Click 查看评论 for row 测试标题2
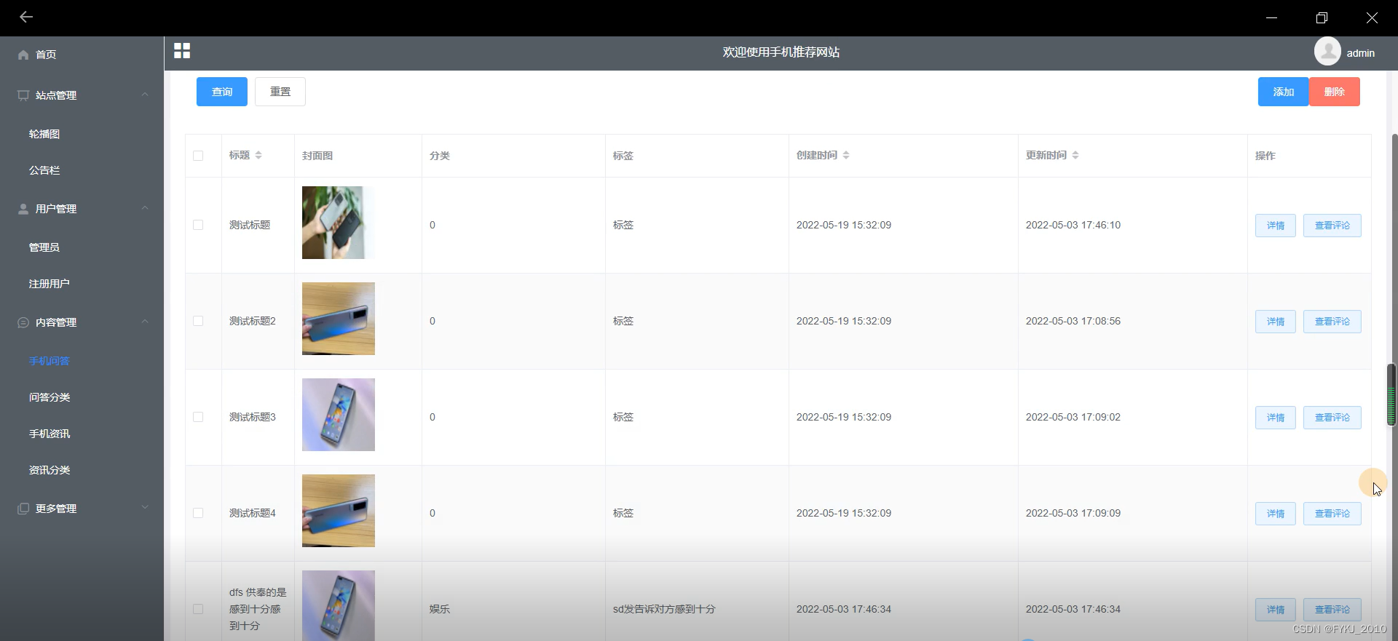The width and height of the screenshot is (1398, 641). coord(1332,322)
